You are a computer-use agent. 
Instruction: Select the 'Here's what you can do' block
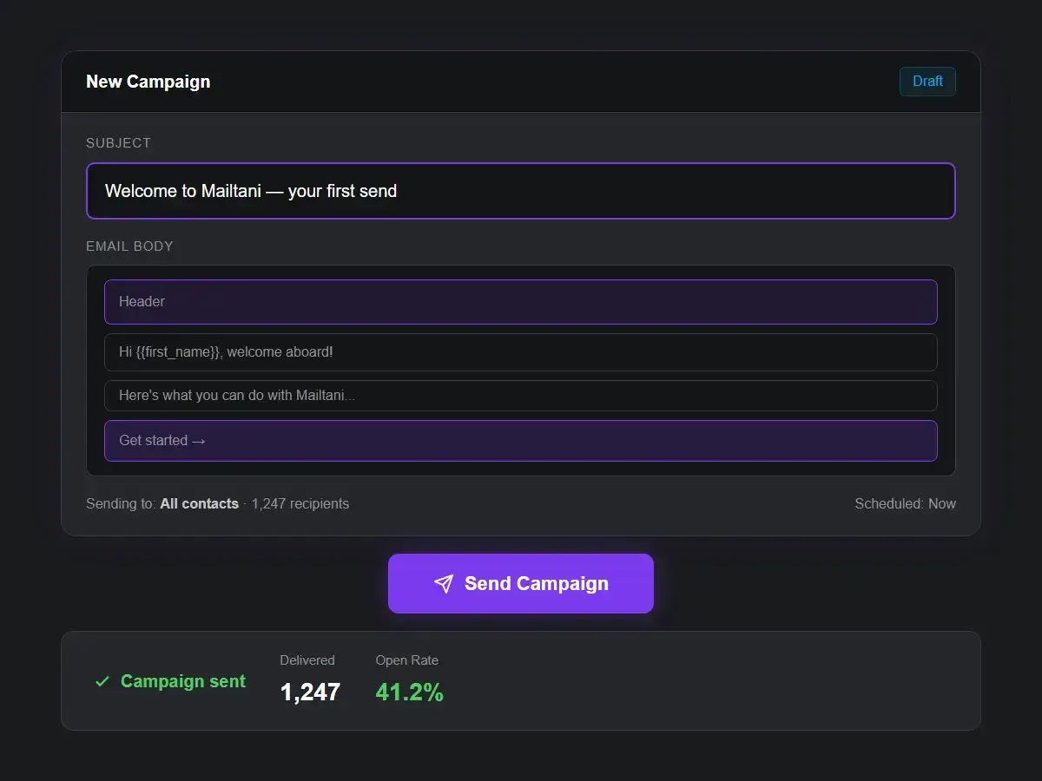click(521, 396)
